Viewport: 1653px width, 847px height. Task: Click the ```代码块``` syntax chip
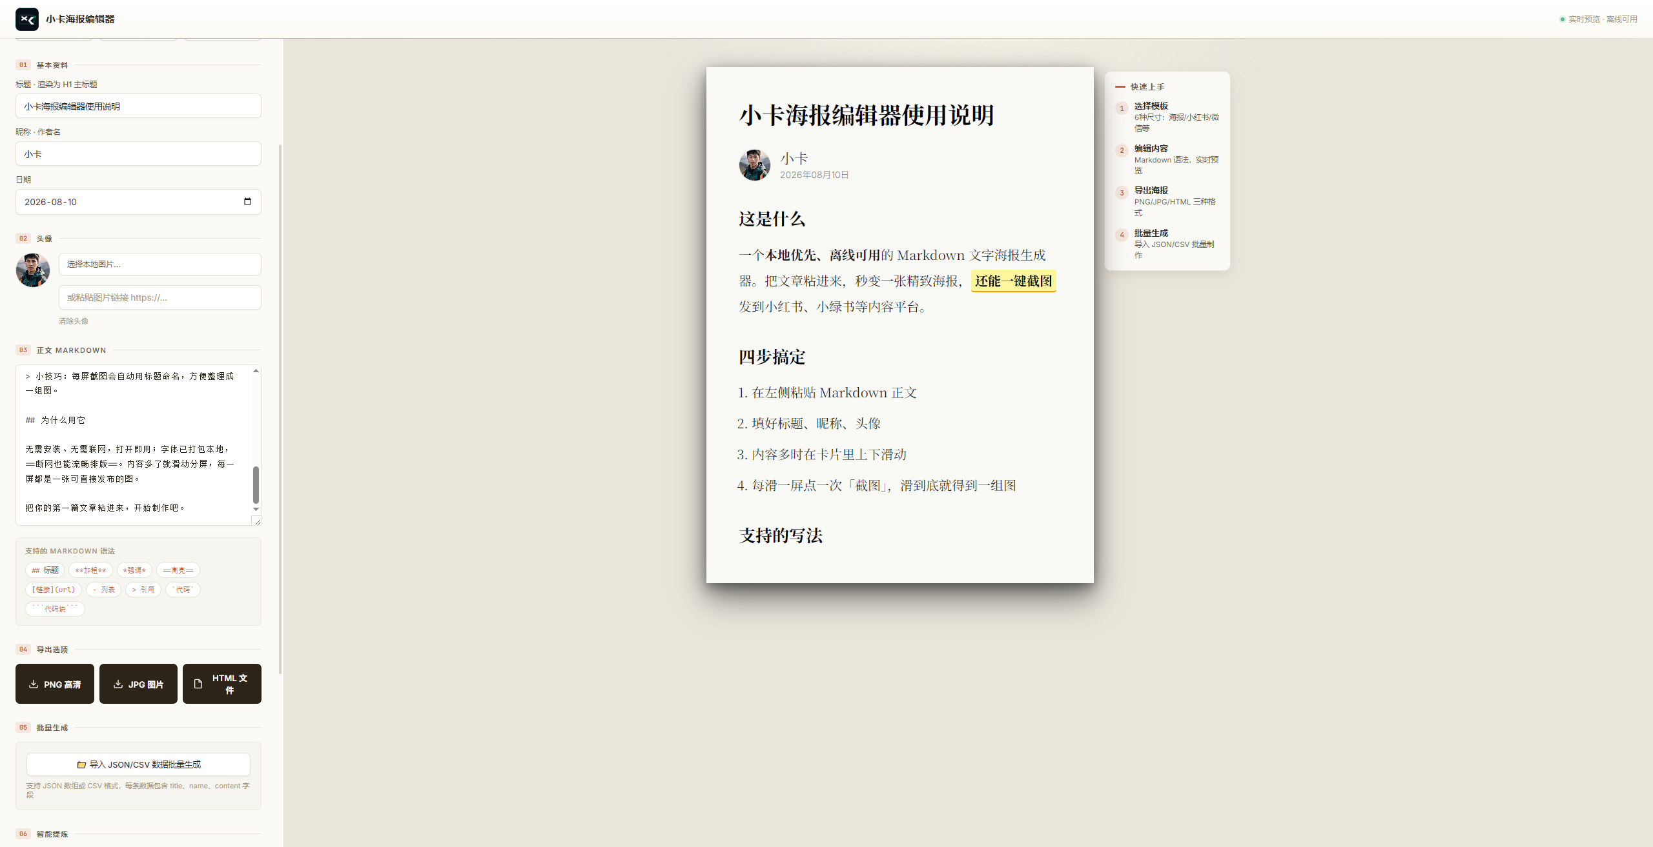pos(55,609)
